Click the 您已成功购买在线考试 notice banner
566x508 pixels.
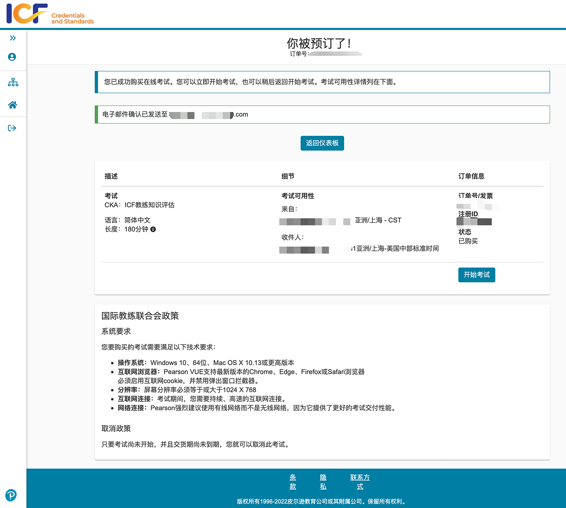pyautogui.click(x=322, y=82)
